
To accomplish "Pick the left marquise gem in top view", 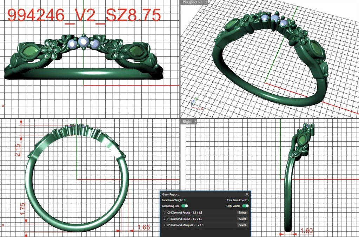I will (x=30, y=51).
